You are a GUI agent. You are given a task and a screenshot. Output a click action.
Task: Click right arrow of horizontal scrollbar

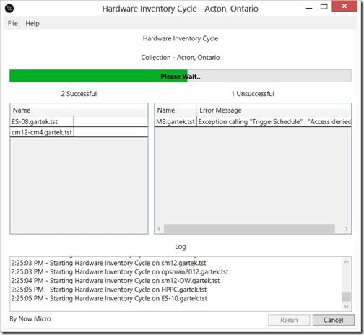346,229
